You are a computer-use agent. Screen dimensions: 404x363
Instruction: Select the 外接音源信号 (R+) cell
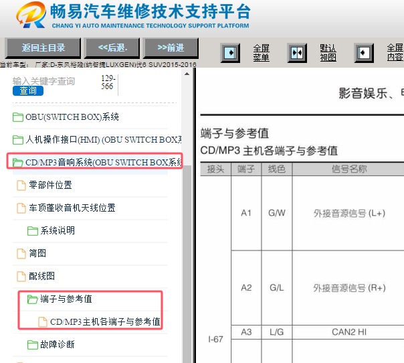[x=349, y=288]
